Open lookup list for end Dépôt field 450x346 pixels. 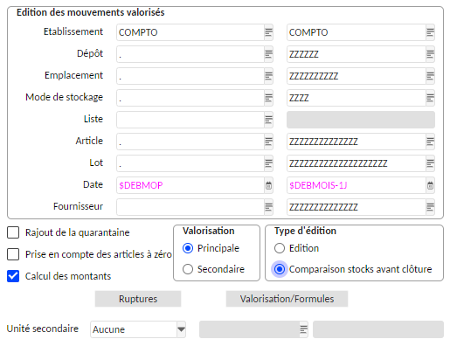[x=430, y=54]
